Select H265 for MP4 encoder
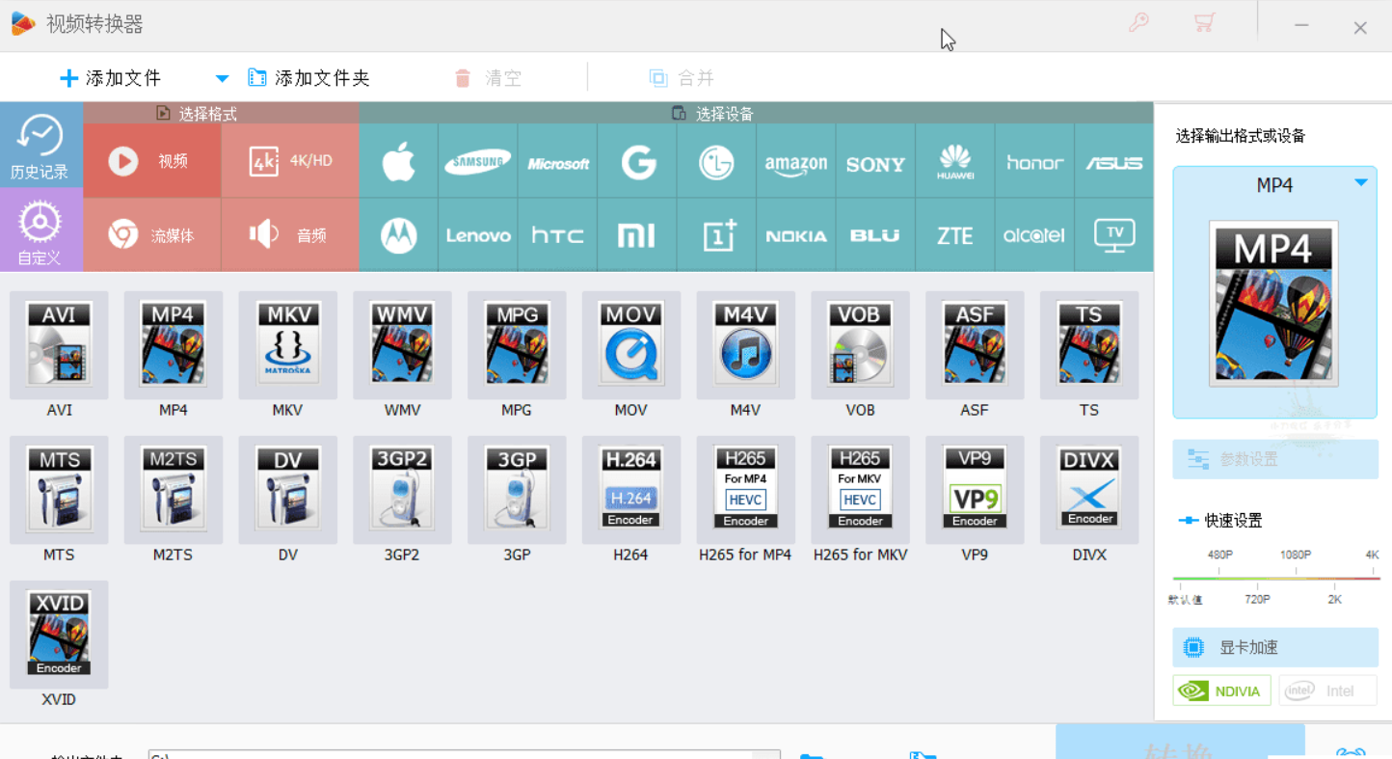Image resolution: width=1392 pixels, height=759 pixels. click(746, 489)
